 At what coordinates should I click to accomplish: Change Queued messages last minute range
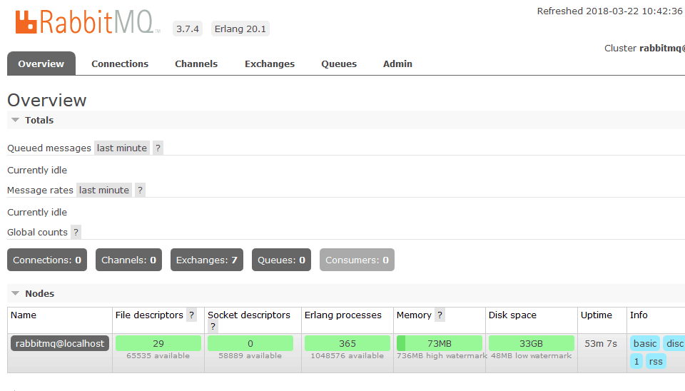tap(122, 148)
